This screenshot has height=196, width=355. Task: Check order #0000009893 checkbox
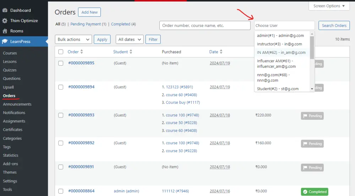pyautogui.click(x=61, y=115)
